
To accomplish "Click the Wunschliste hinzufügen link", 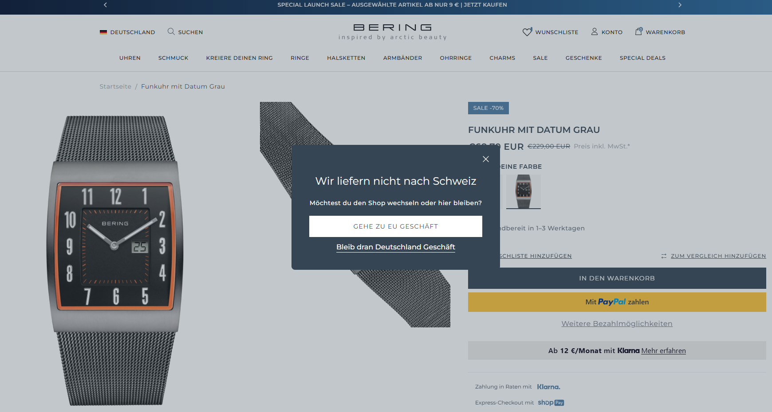I will 536,256.
